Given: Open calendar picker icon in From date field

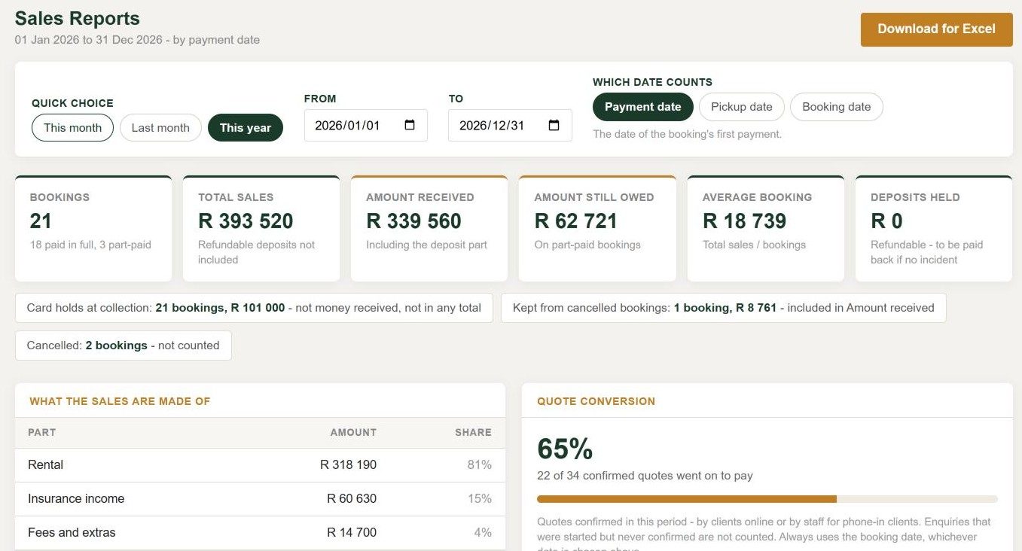Looking at the screenshot, I should pos(410,126).
